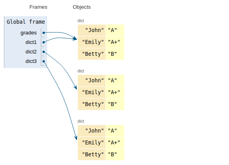Click the dict1 variable pointer dot
229x165 pixels.
(x=44, y=42)
